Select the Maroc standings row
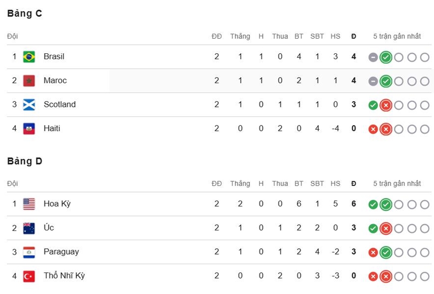Viewport: 434px width, 294px height. (219, 81)
